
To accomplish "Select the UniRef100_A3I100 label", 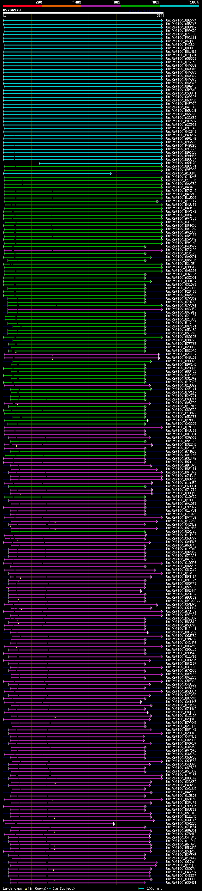I will coord(181,667).
